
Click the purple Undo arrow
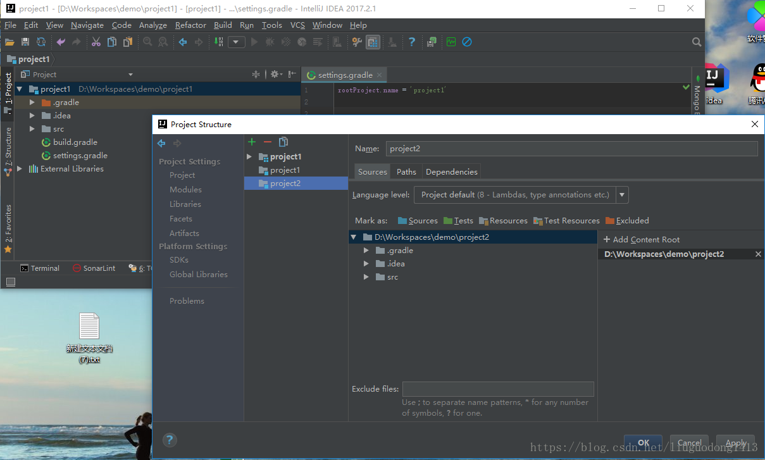(61, 42)
